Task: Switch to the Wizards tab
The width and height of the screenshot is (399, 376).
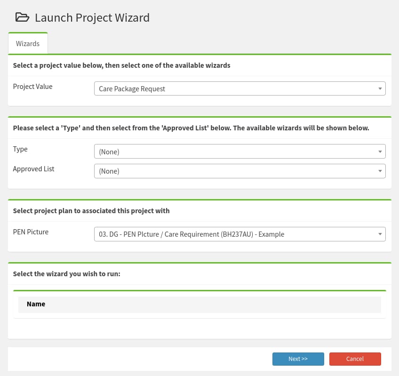Action: pyautogui.click(x=28, y=43)
